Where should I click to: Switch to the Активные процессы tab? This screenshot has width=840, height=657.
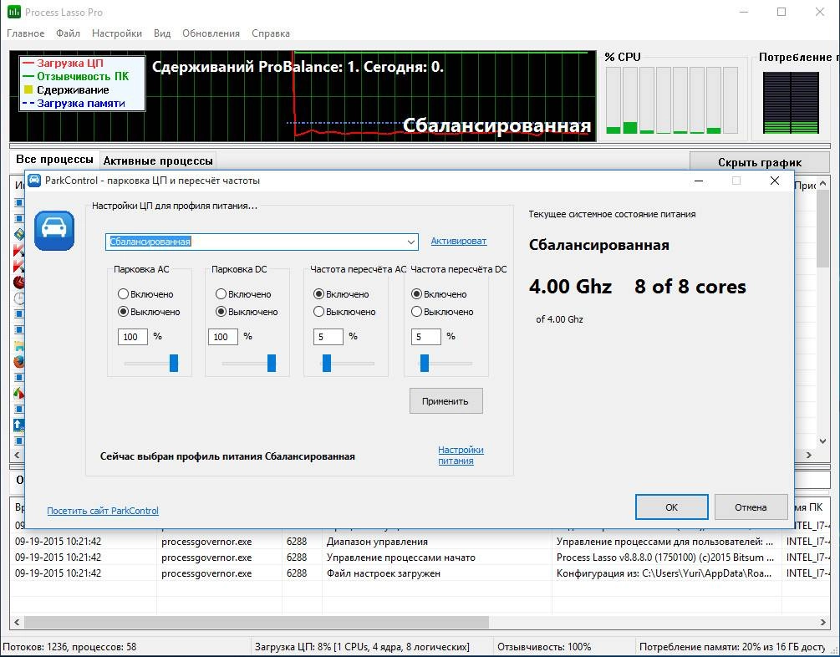click(x=158, y=160)
